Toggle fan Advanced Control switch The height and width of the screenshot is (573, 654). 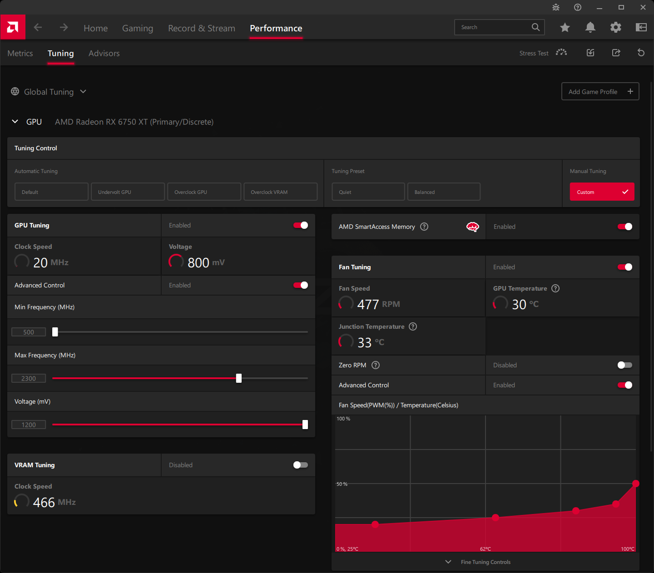(625, 385)
